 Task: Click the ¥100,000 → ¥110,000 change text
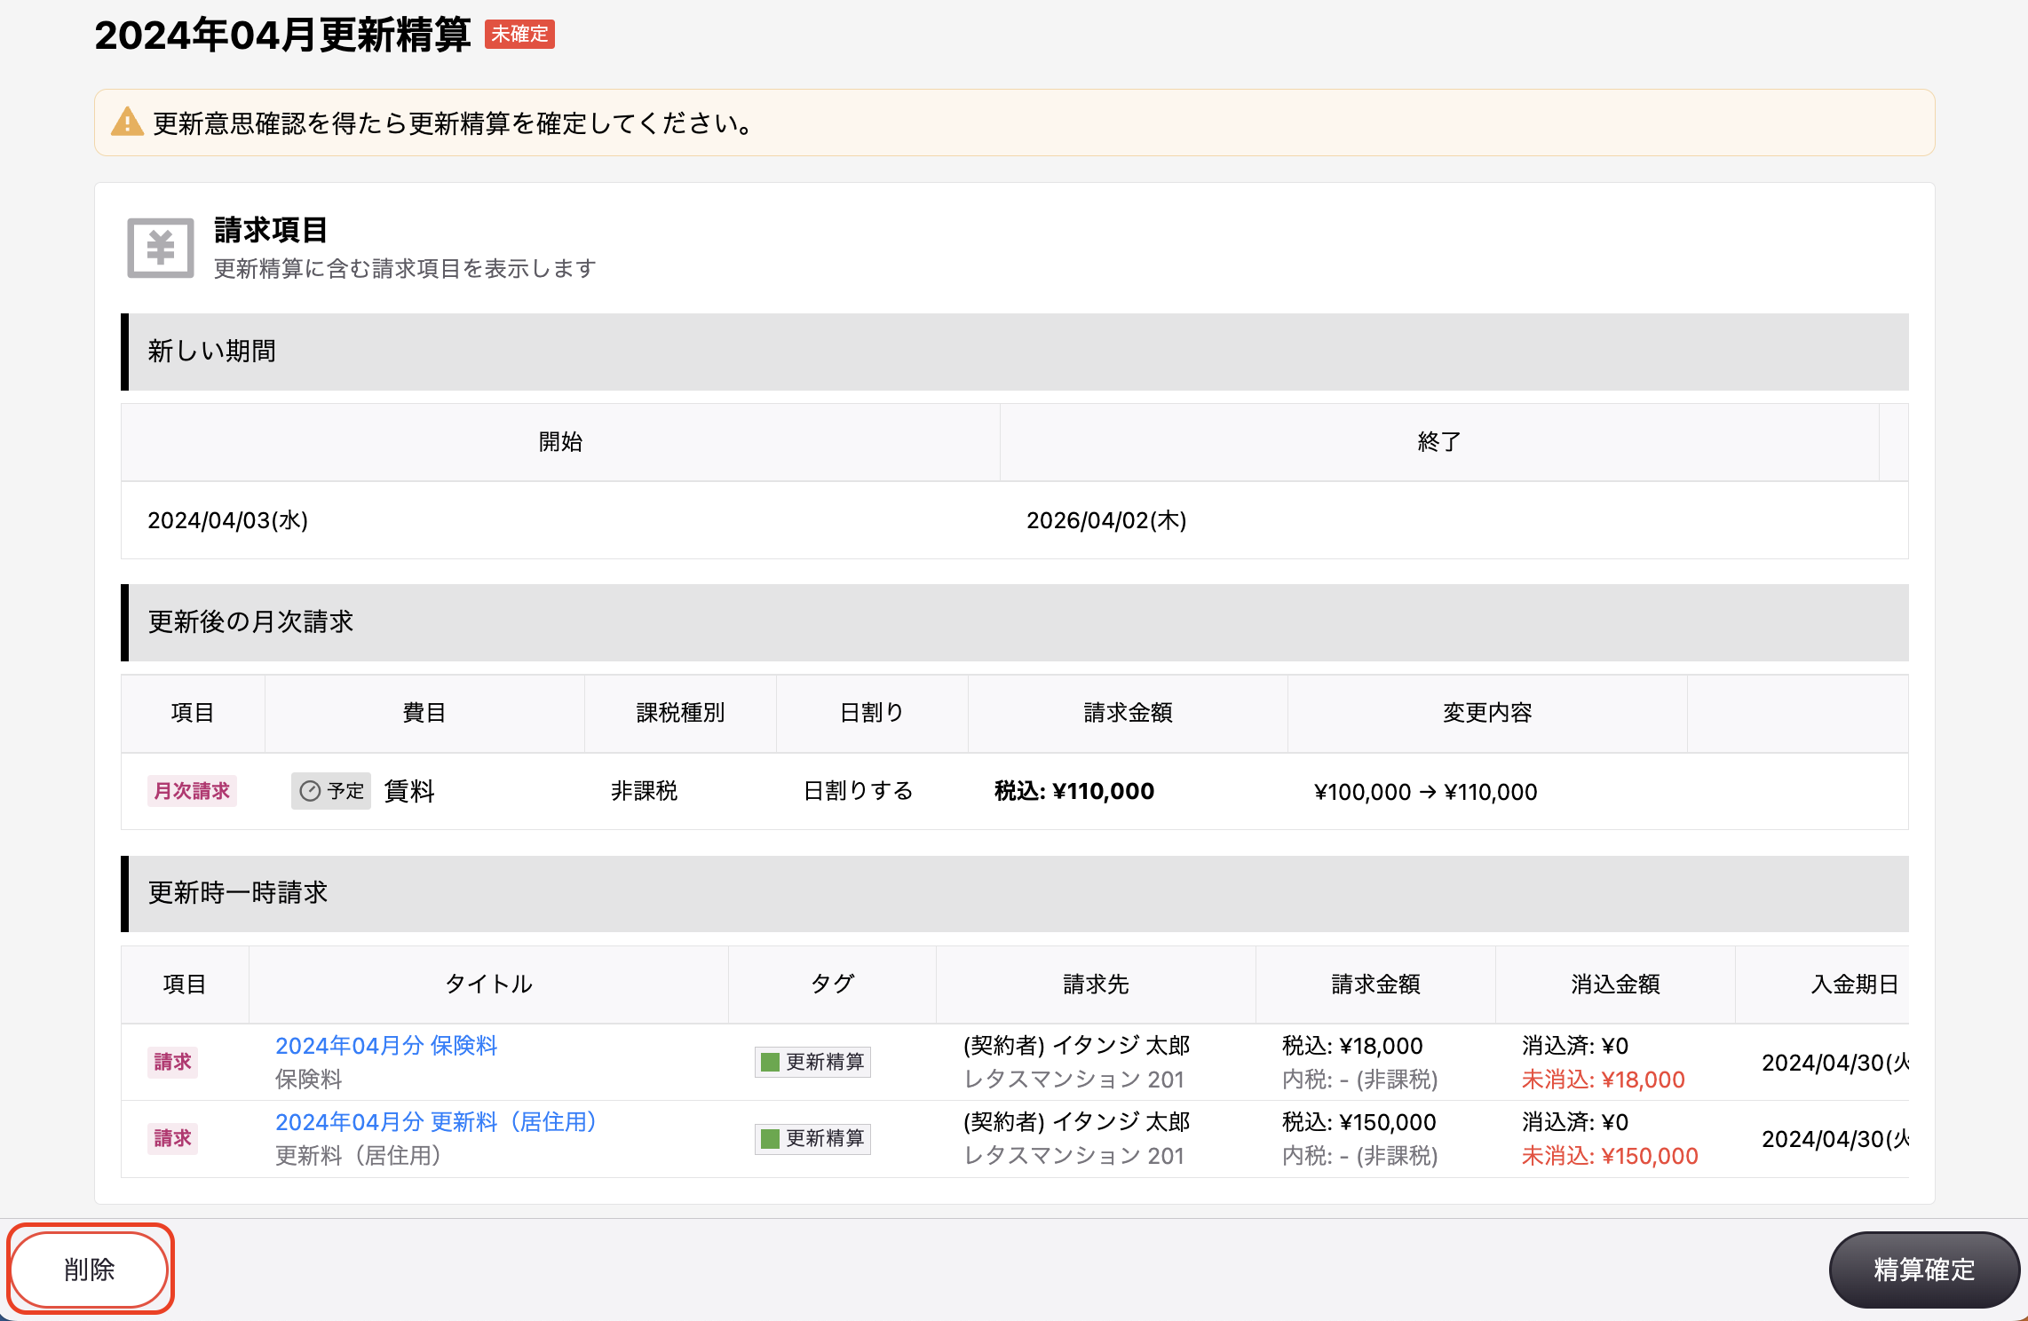(x=1425, y=792)
